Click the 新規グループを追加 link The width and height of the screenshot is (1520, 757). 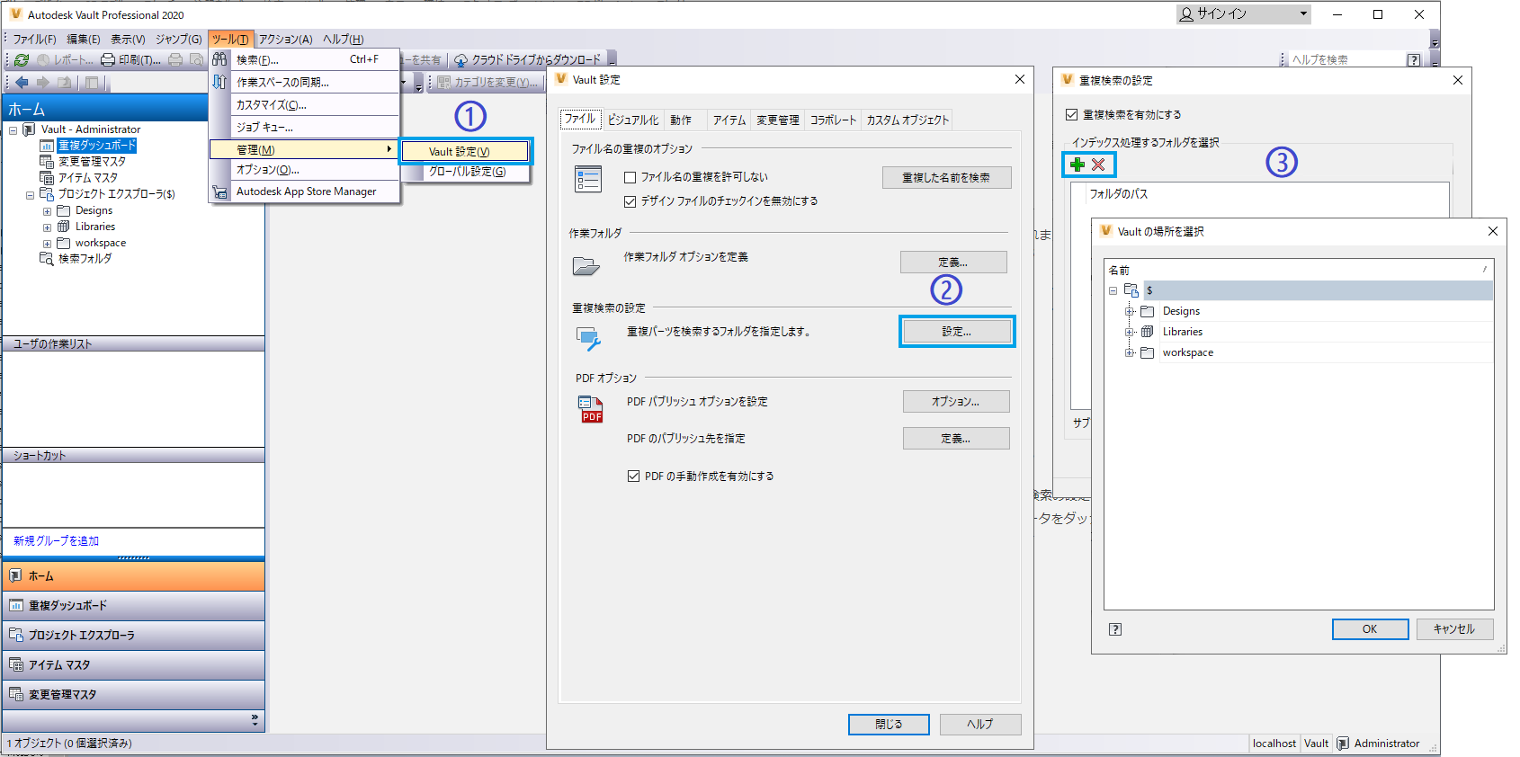(57, 541)
